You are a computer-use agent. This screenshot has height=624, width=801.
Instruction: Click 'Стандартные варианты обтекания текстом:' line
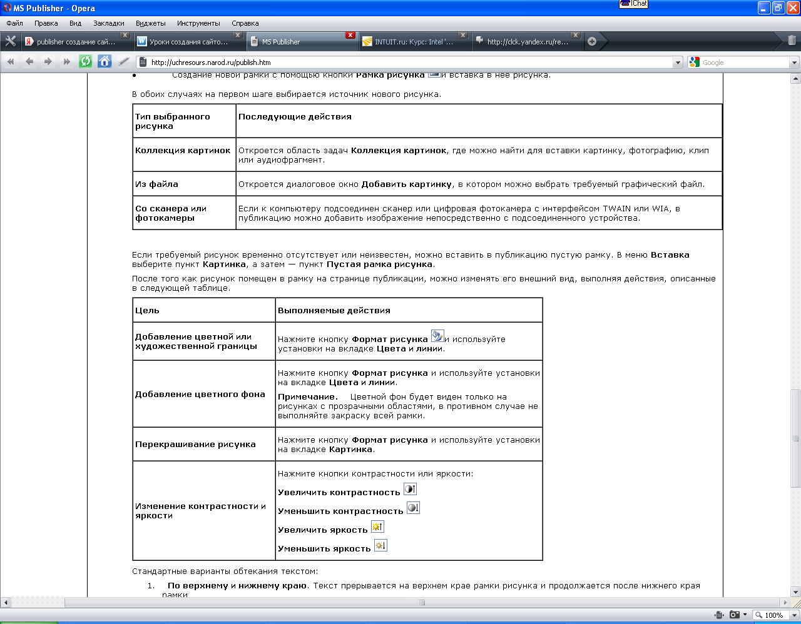225,571
